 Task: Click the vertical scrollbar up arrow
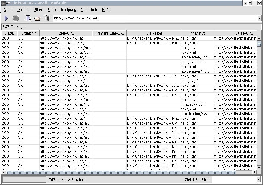[259, 38]
